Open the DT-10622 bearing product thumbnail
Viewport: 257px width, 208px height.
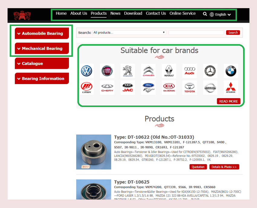(x=94, y=152)
